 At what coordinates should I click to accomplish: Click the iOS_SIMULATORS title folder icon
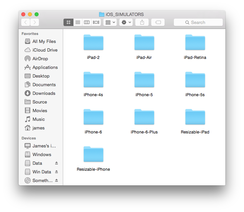(102, 14)
